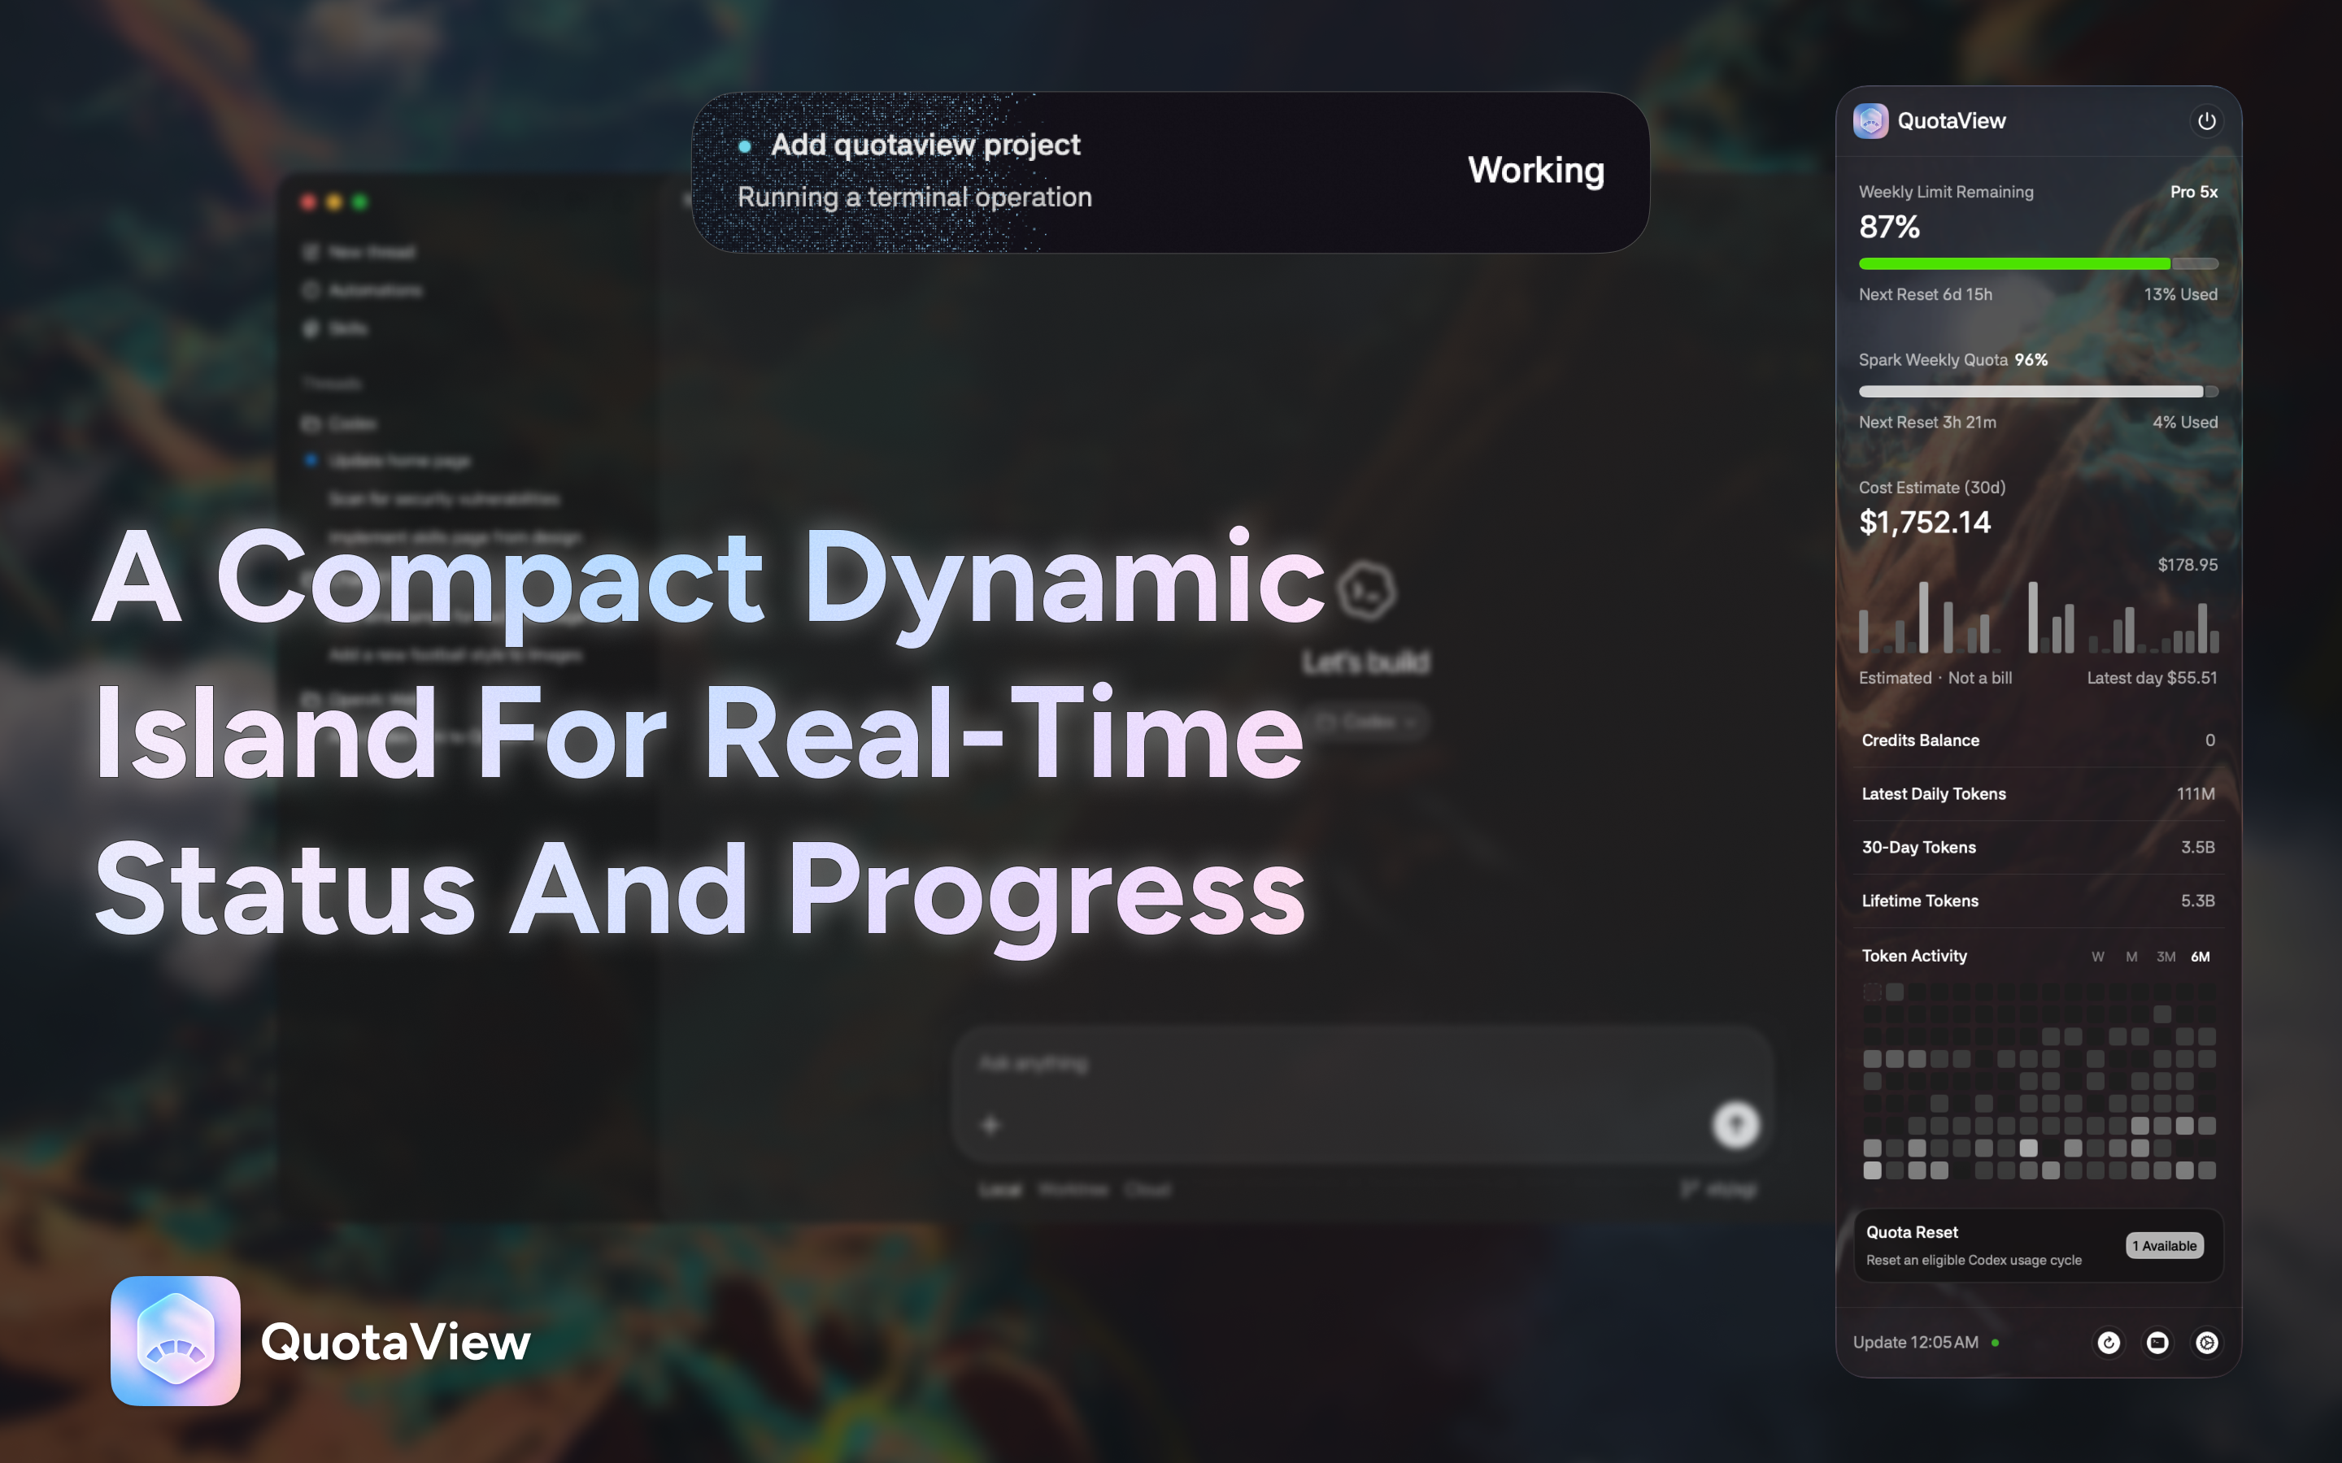The image size is (2342, 1463).
Task: Click the "4% Used" text
Action: coord(2184,422)
